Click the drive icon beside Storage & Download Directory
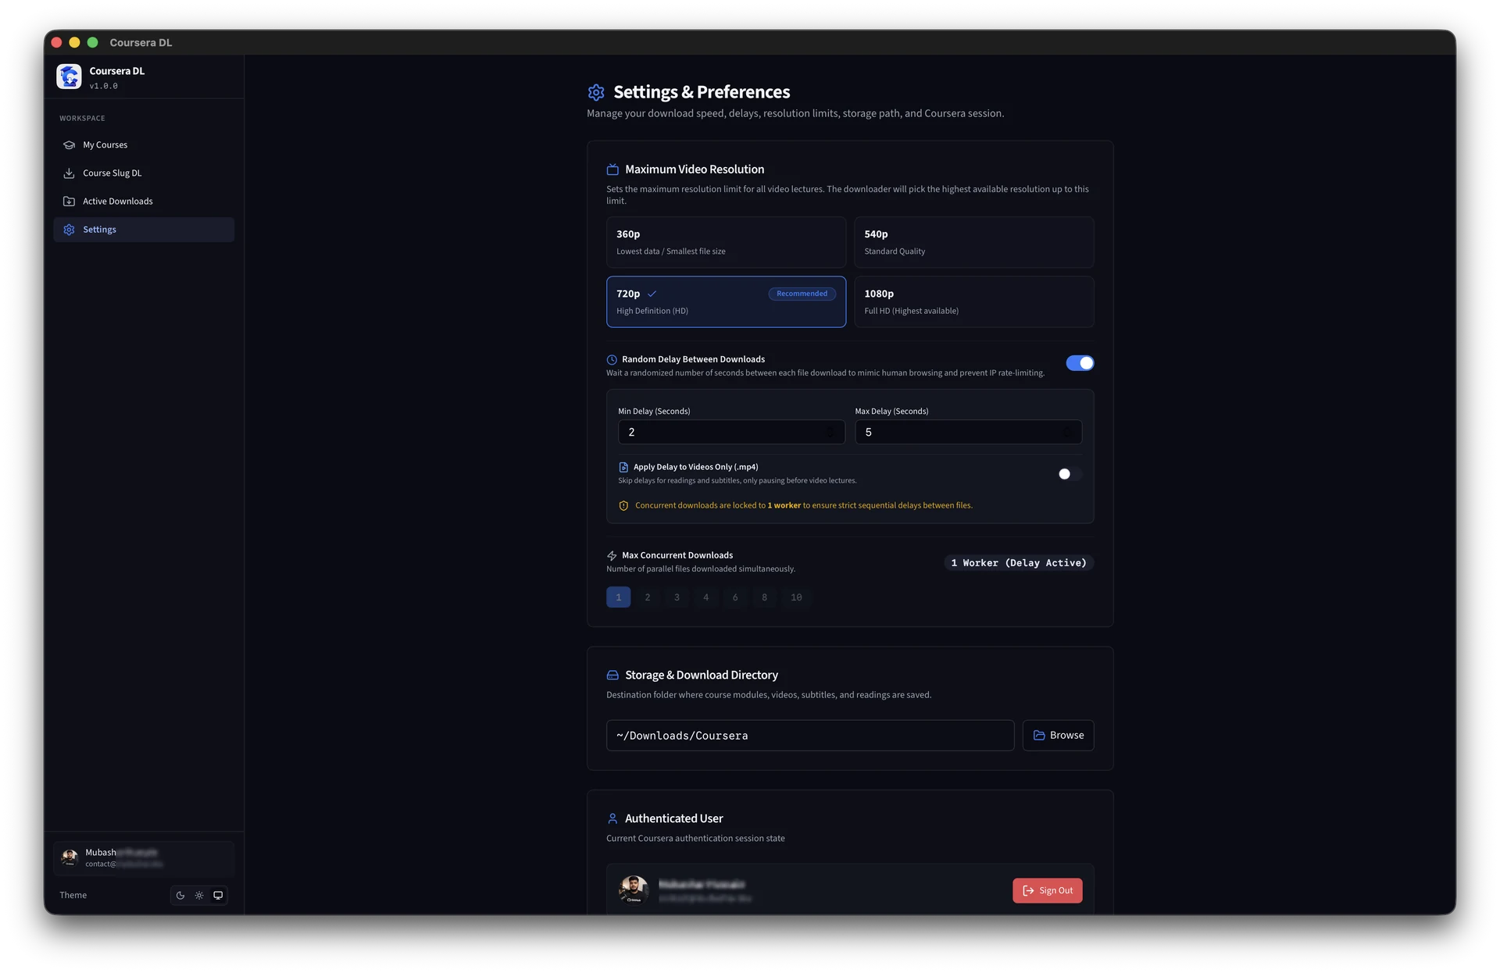1500x973 pixels. point(612,675)
